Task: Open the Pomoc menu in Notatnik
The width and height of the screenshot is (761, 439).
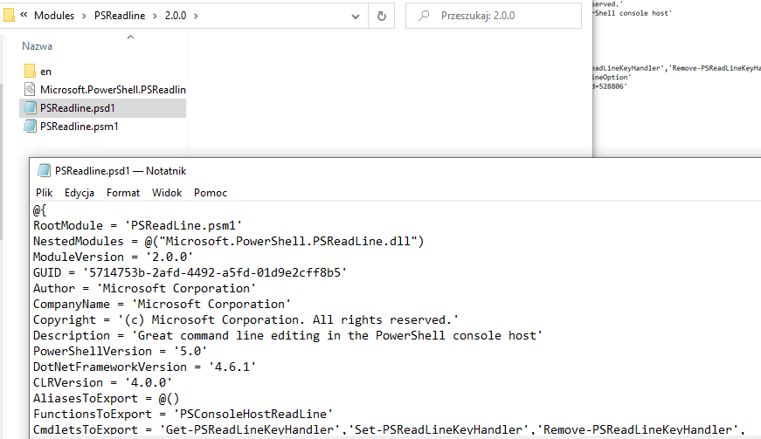Action: tap(211, 193)
